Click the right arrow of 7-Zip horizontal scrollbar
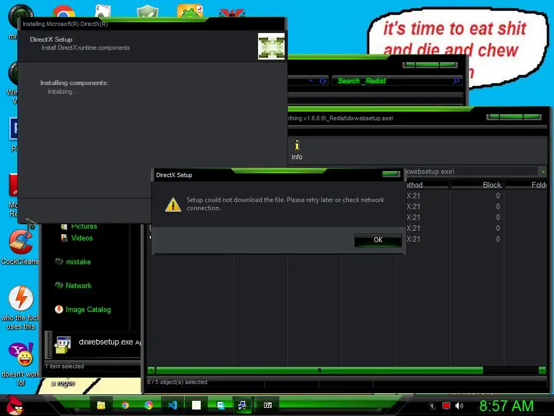554x416 pixels. (542, 370)
